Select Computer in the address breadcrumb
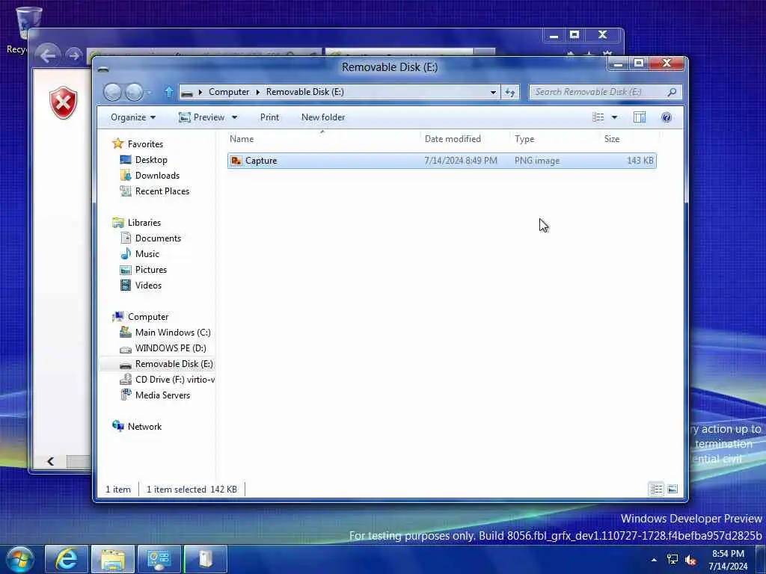Viewport: 766px width, 574px height. [229, 92]
